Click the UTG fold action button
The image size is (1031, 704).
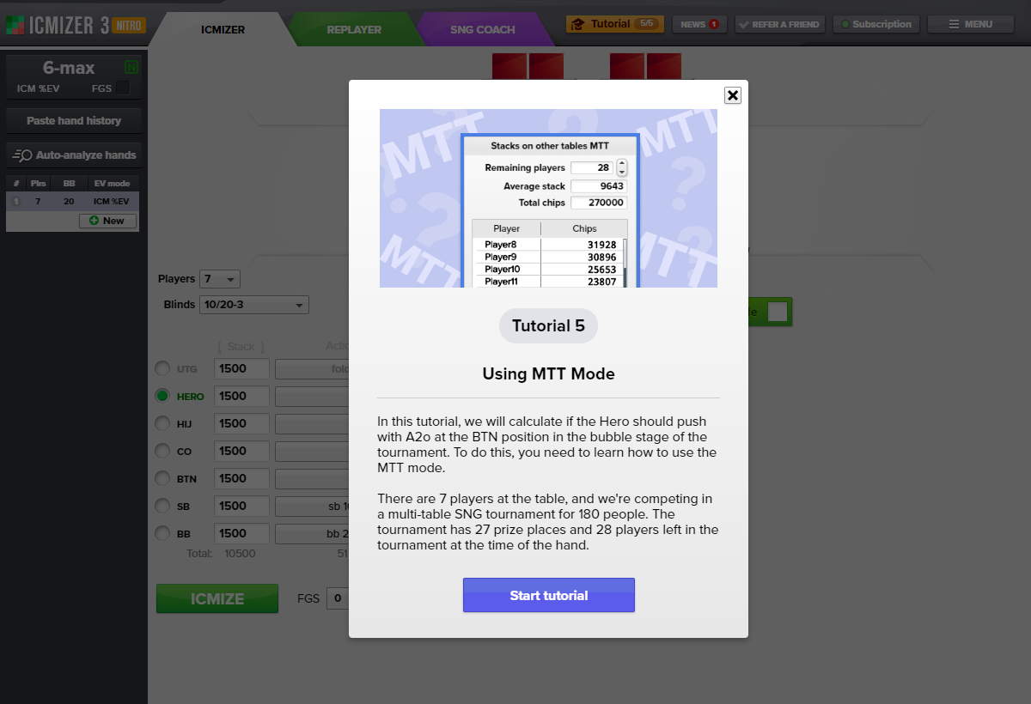coord(312,369)
